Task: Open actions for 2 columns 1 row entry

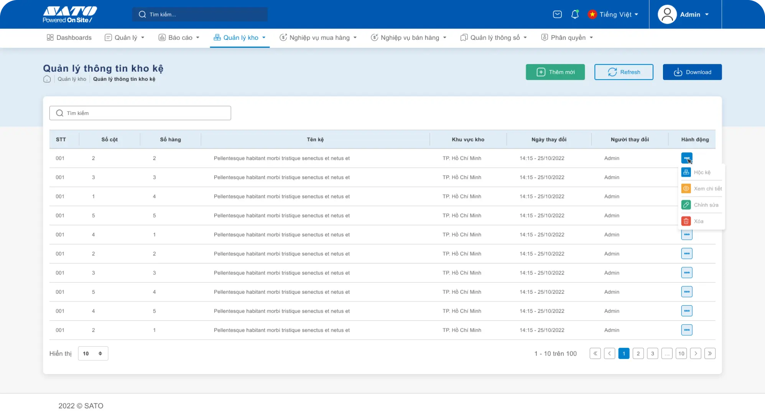Action: (686, 330)
